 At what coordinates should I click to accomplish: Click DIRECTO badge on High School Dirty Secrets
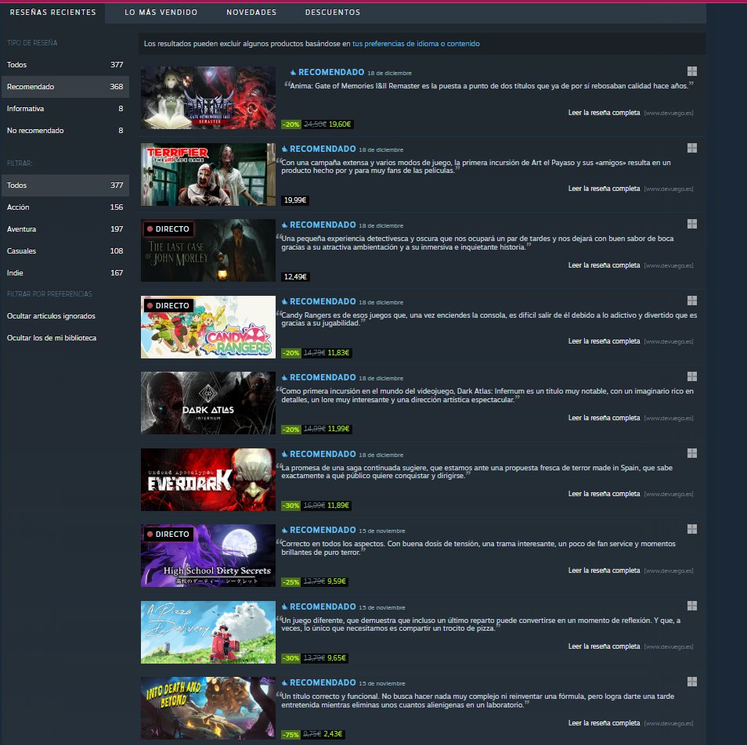click(168, 534)
